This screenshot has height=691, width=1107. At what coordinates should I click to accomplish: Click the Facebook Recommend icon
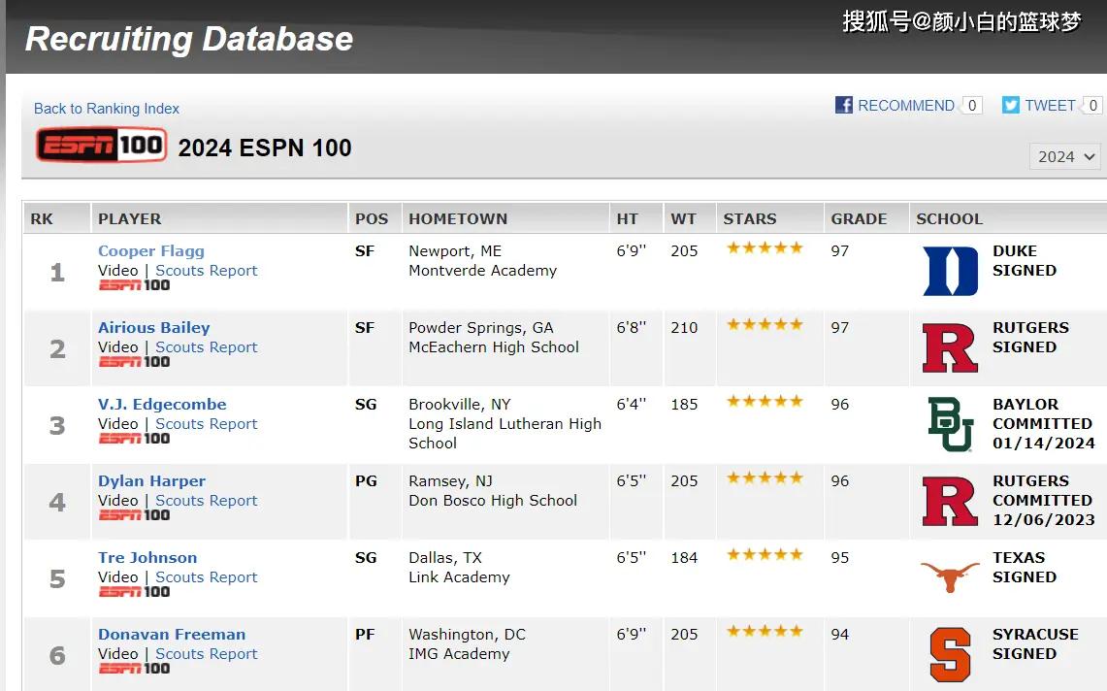tap(844, 105)
